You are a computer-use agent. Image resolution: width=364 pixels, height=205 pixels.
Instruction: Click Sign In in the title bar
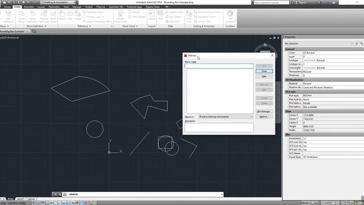click(x=302, y=2)
